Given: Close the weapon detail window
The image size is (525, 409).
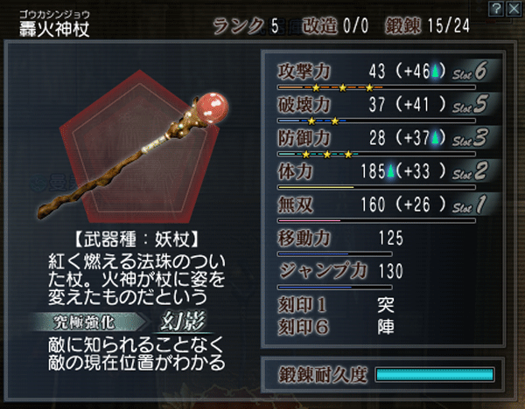Looking at the screenshot, I should pyautogui.click(x=514, y=9).
